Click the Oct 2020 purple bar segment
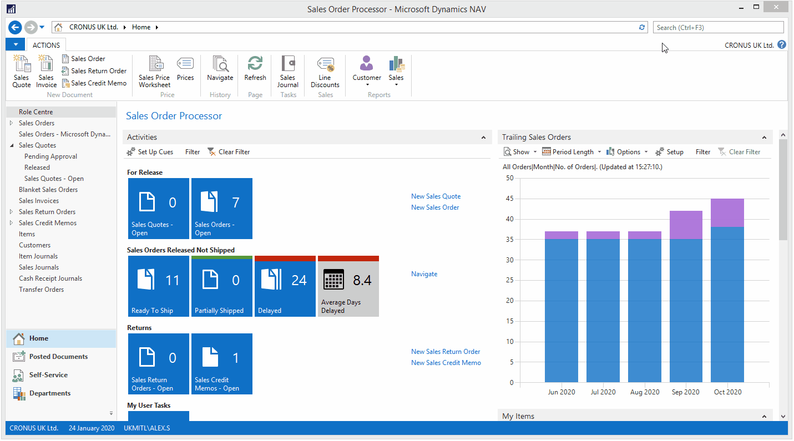This screenshot has width=794, height=441. tap(727, 213)
